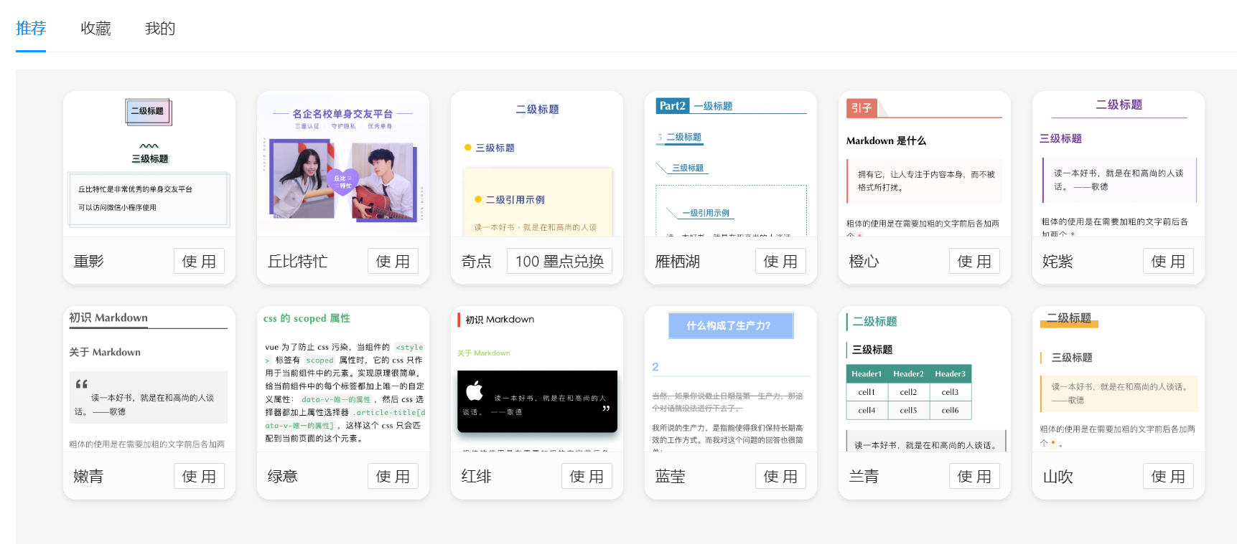Open the 收藏 tab
Screen dimensions: 1237x544
pos(95,29)
